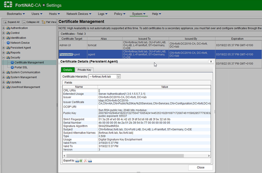Switch to the Private Key tab
Screen dimensions: 262x173
84,70
